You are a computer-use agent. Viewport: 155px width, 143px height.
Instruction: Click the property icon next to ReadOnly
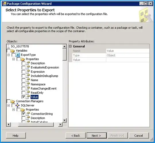click(28, 93)
